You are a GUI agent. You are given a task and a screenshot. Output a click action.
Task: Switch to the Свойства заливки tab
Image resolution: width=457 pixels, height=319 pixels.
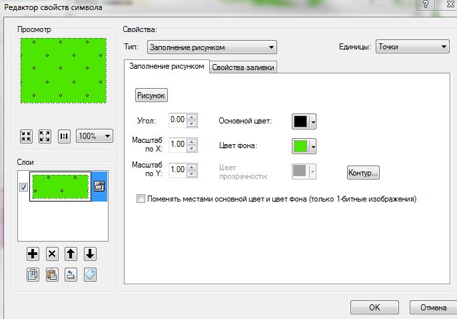[x=243, y=67]
